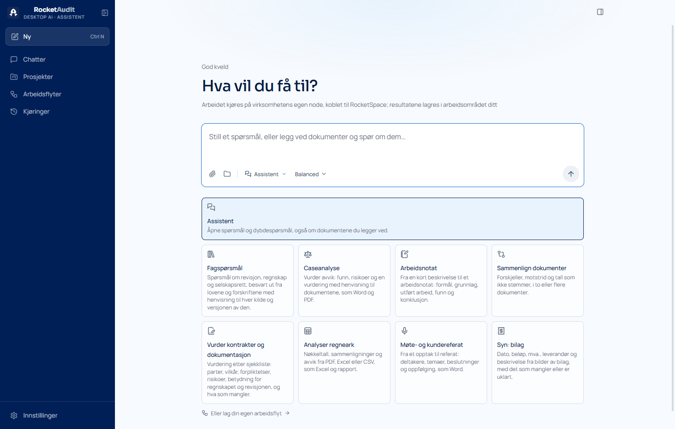Viewport: 675px width, 429px height.
Task: Open Innstillinger at sidebar bottom
Action: pos(57,415)
